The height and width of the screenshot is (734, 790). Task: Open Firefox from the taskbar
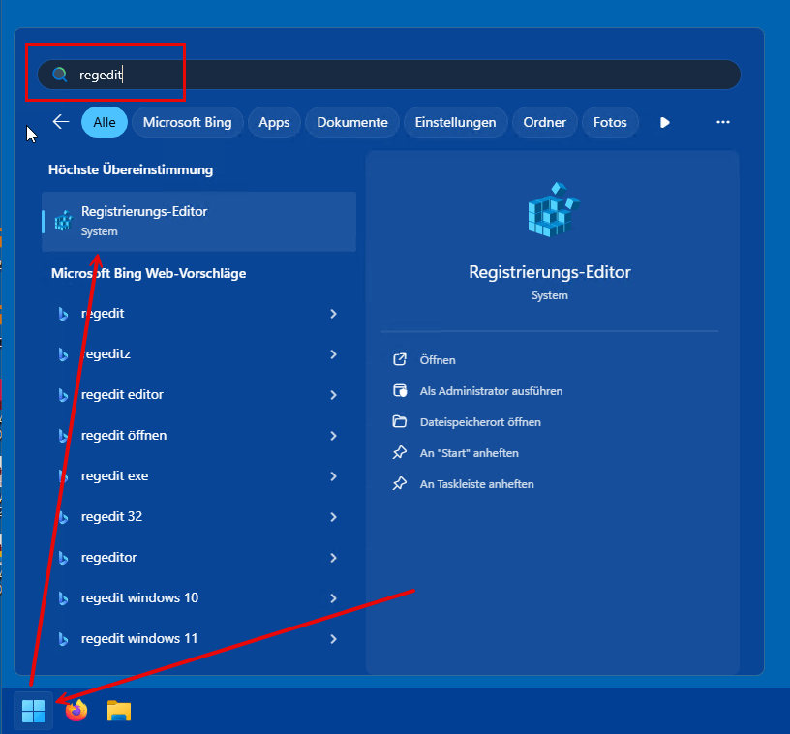click(76, 711)
